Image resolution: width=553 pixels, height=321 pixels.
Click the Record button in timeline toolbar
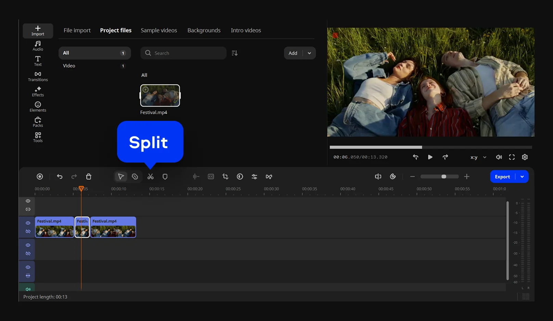point(40,177)
